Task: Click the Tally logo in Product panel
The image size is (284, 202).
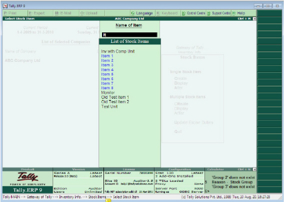Action: pos(27,177)
